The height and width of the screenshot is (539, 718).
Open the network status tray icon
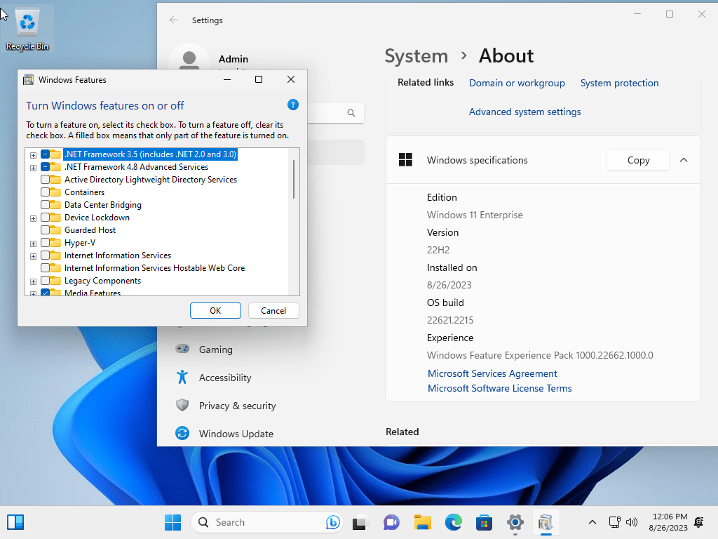[x=614, y=522]
